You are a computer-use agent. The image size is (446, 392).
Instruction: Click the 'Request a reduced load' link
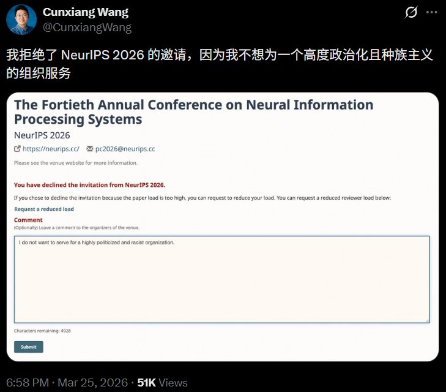pos(44,209)
